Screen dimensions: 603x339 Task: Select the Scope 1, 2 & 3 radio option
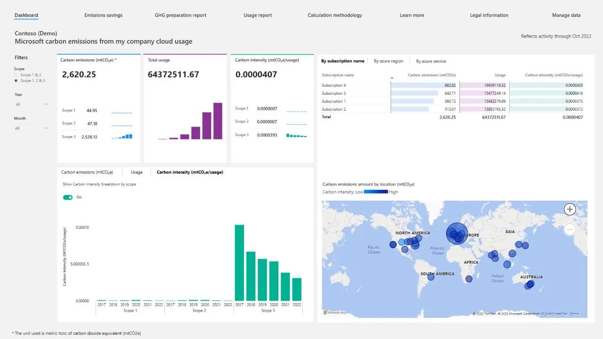coord(16,81)
